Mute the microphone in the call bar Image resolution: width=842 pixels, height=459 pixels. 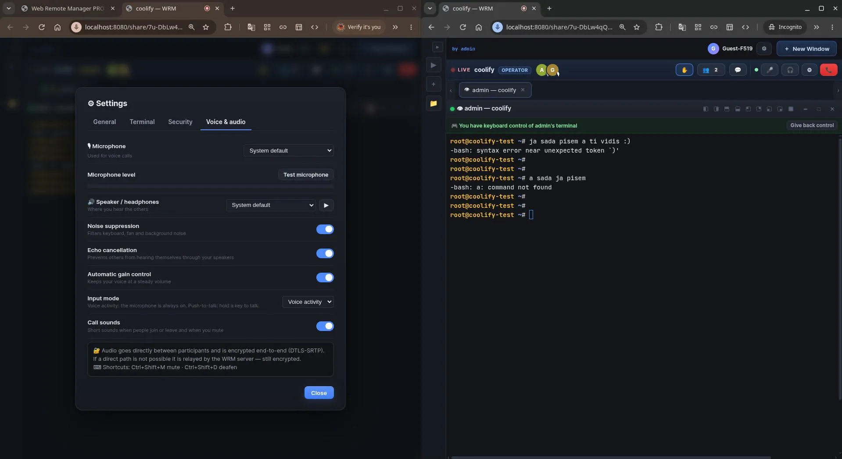point(770,70)
